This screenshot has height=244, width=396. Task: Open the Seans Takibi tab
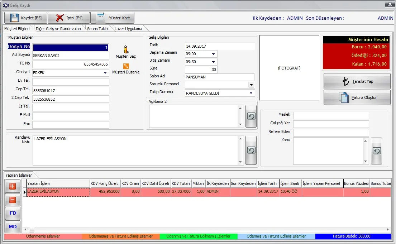tap(98, 29)
